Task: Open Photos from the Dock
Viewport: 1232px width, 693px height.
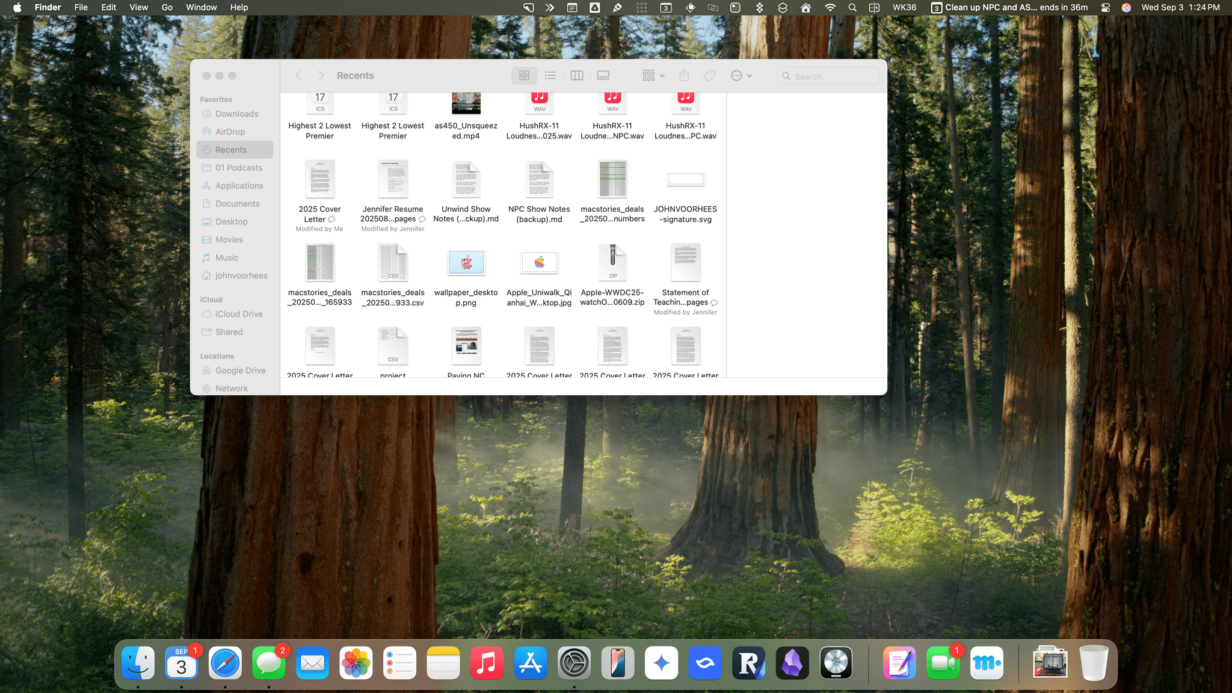Action: point(356,664)
